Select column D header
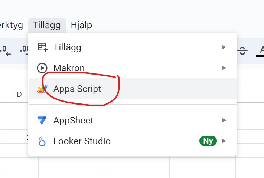264x178 pixels. 19,95
